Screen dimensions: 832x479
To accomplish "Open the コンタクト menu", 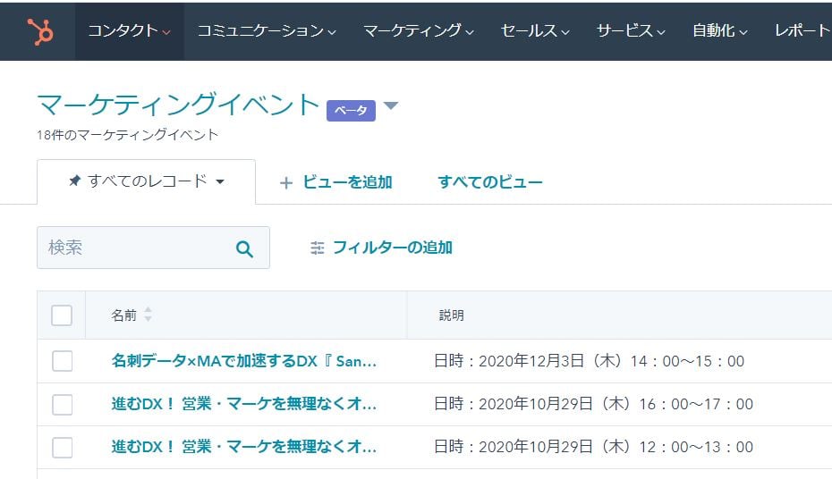I will coord(130,30).
